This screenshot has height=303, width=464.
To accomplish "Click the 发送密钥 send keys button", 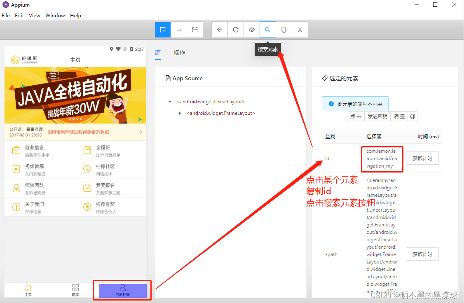I will click(377, 117).
